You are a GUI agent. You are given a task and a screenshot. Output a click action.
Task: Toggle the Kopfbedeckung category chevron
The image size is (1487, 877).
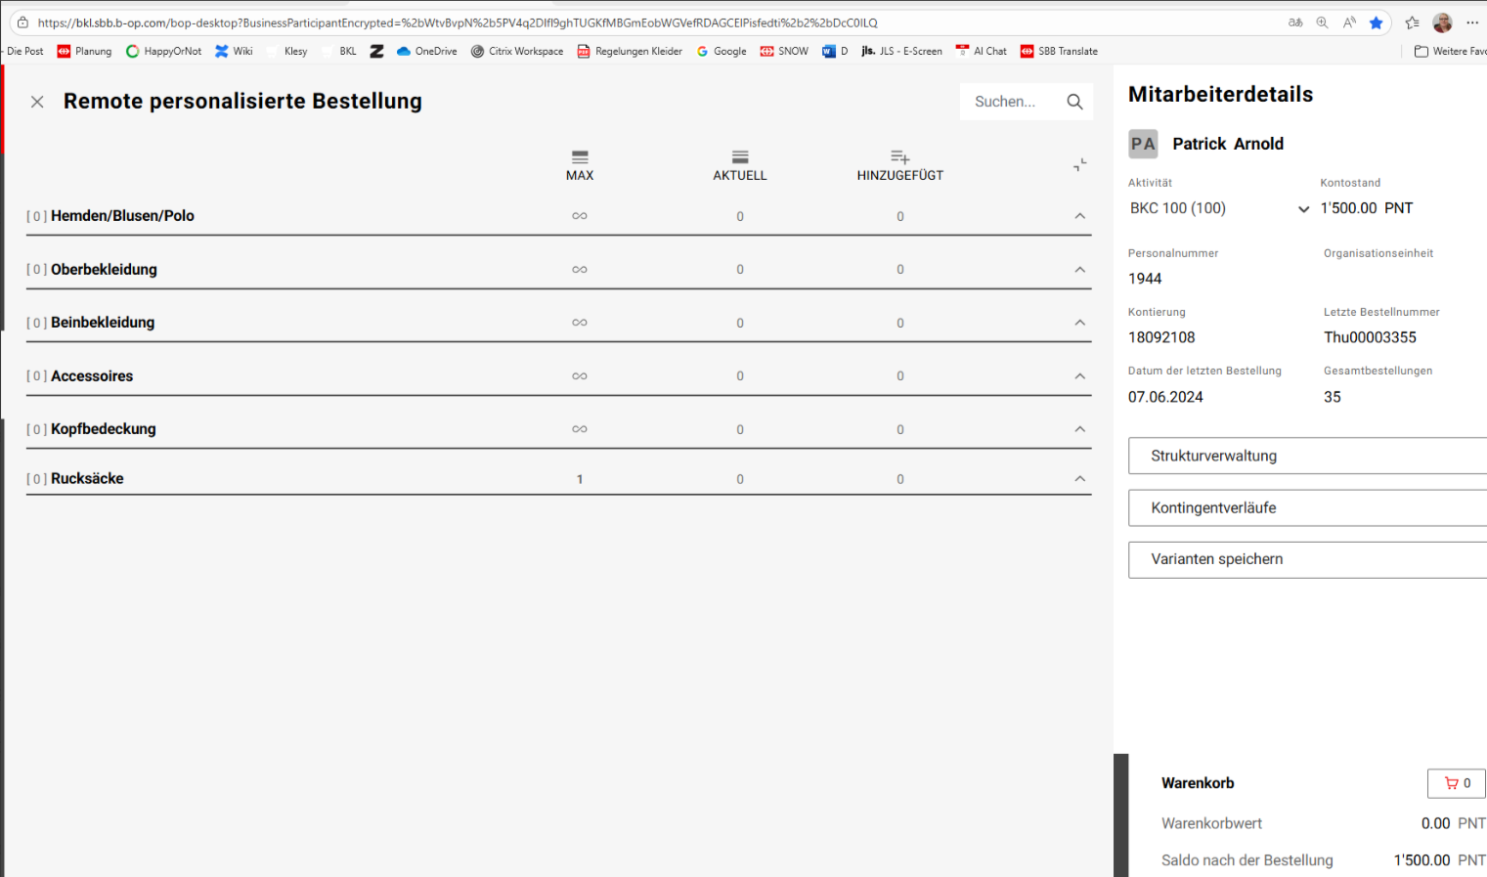coord(1079,429)
